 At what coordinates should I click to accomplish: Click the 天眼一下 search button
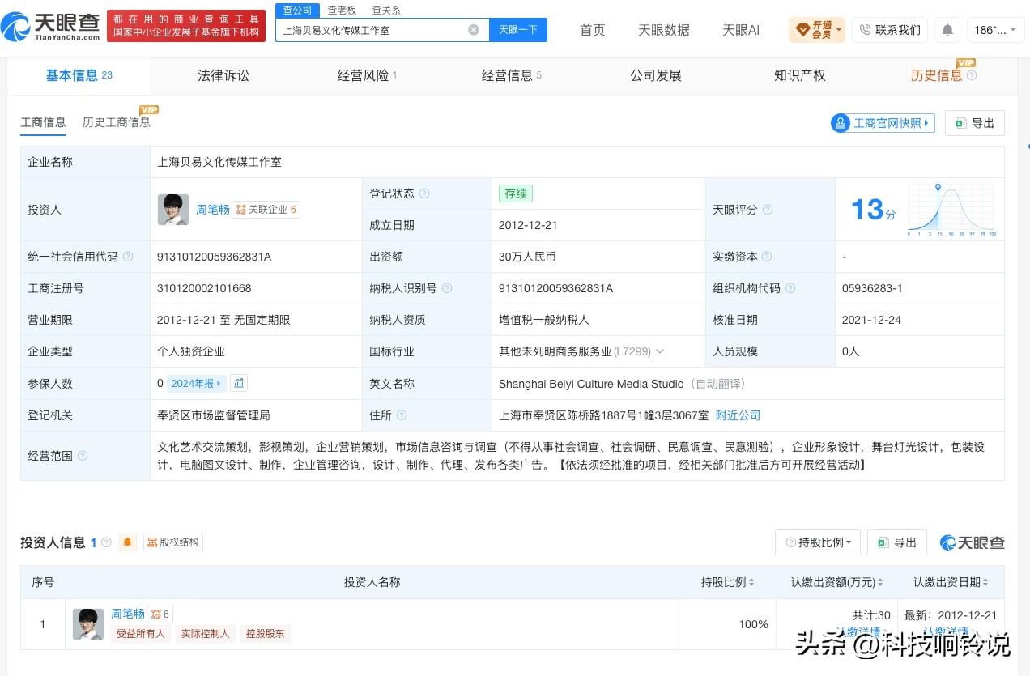pos(518,30)
